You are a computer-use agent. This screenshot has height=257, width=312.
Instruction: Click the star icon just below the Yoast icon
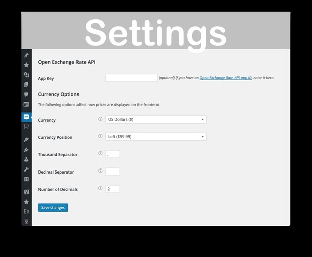tap(26, 202)
